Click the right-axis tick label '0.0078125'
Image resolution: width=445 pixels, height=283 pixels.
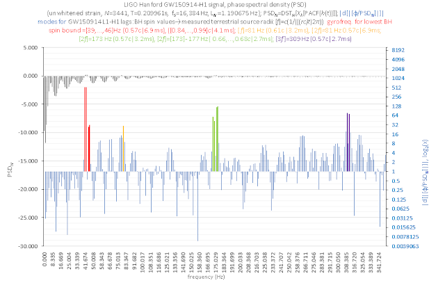pos(405,236)
